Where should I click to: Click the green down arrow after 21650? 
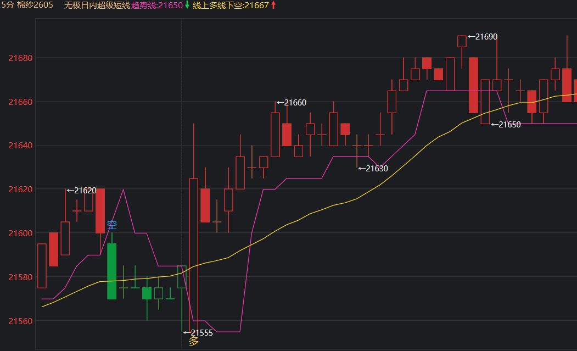point(187,5)
